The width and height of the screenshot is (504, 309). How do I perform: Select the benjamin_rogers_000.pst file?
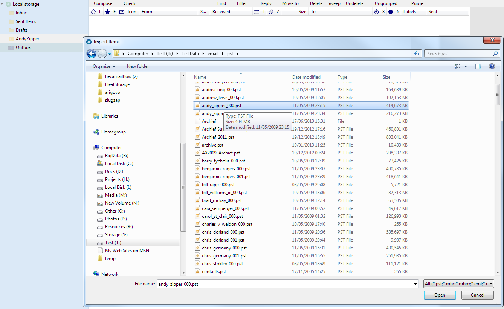pos(226,169)
